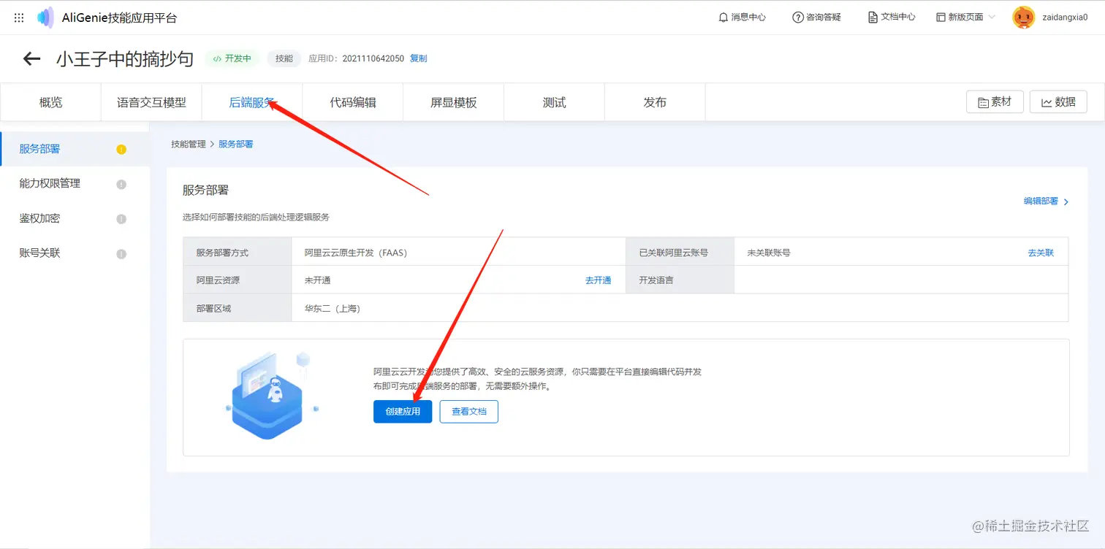Go to the 发布 tab

point(656,102)
